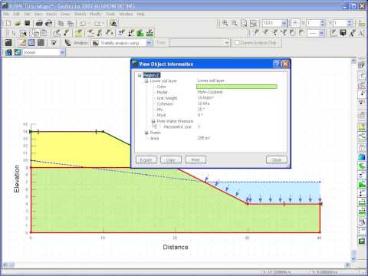The width and height of the screenshot is (368, 276).
Task: Select the Cohesion row
Action: 165,103
